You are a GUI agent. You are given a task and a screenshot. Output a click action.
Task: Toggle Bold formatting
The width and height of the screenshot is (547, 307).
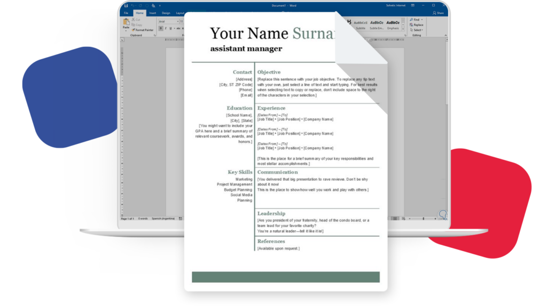tap(160, 29)
